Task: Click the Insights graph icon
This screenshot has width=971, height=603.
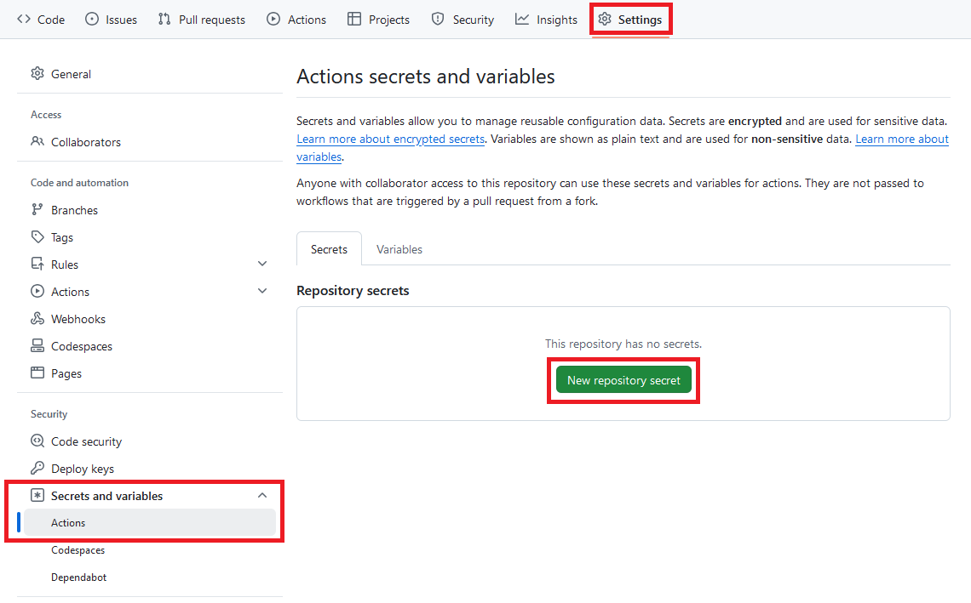Action: [522, 20]
